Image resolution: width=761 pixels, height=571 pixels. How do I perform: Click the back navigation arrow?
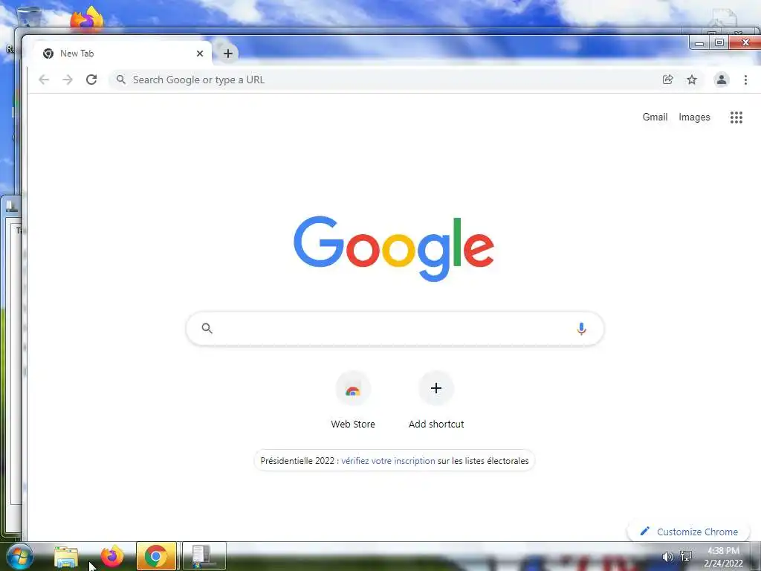(x=44, y=80)
